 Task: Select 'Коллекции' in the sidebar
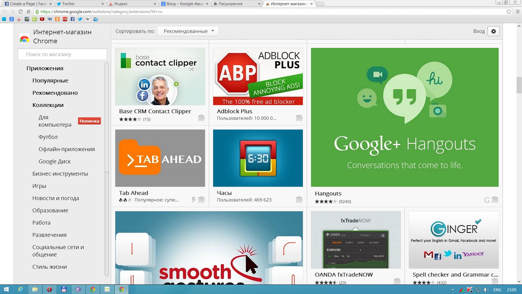[x=48, y=105]
